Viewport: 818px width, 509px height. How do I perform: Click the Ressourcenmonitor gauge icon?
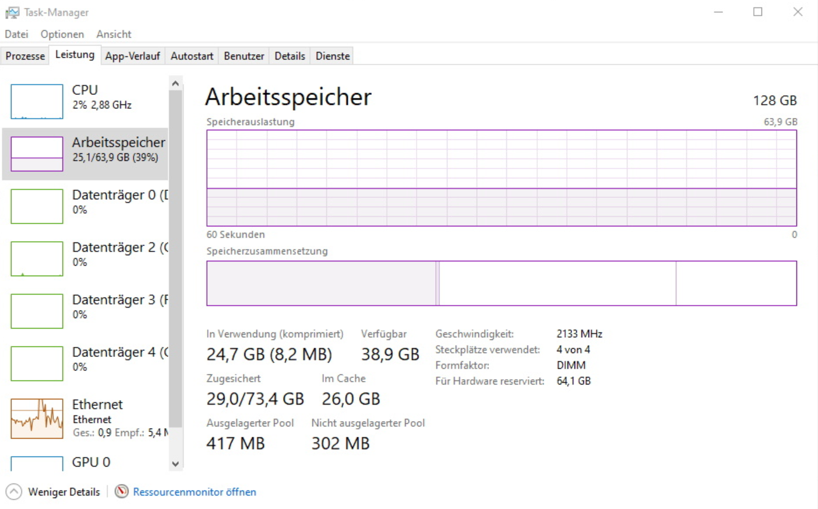(121, 492)
